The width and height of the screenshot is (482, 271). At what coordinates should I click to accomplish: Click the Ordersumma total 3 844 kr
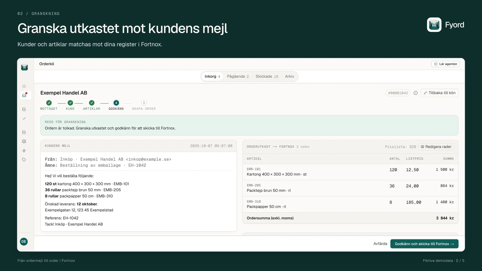(x=445, y=218)
